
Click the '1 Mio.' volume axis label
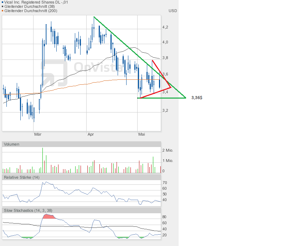[x=168, y=161]
